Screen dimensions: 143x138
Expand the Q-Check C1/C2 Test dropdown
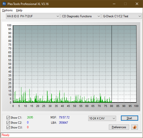click(122, 16)
